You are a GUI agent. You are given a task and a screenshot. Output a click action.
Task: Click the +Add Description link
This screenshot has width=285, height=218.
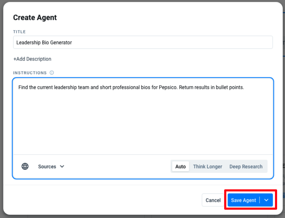(x=32, y=59)
